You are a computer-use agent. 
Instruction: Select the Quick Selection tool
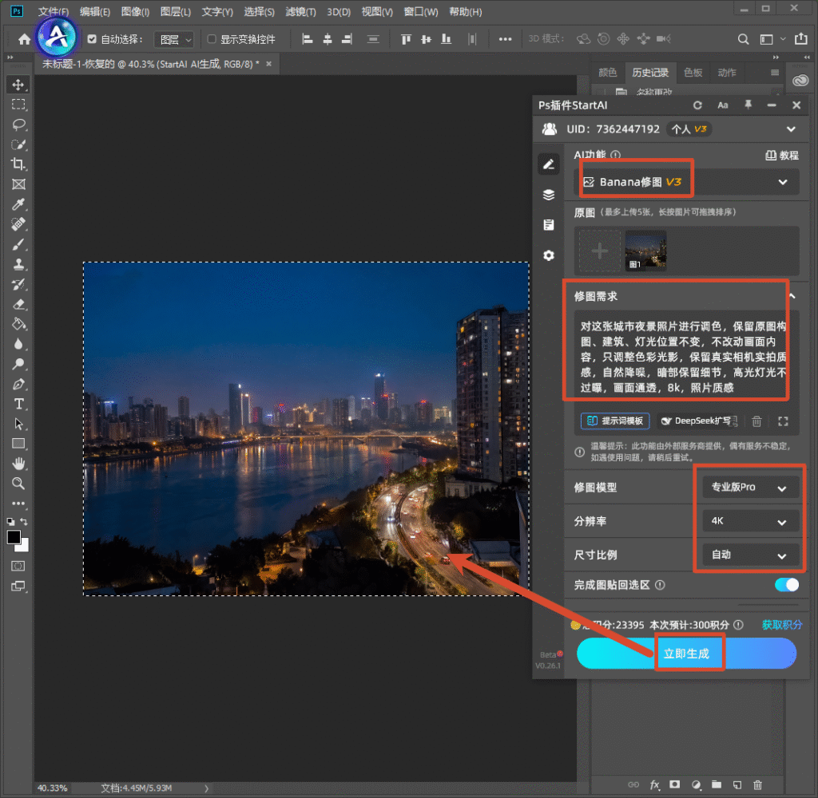[x=18, y=144]
